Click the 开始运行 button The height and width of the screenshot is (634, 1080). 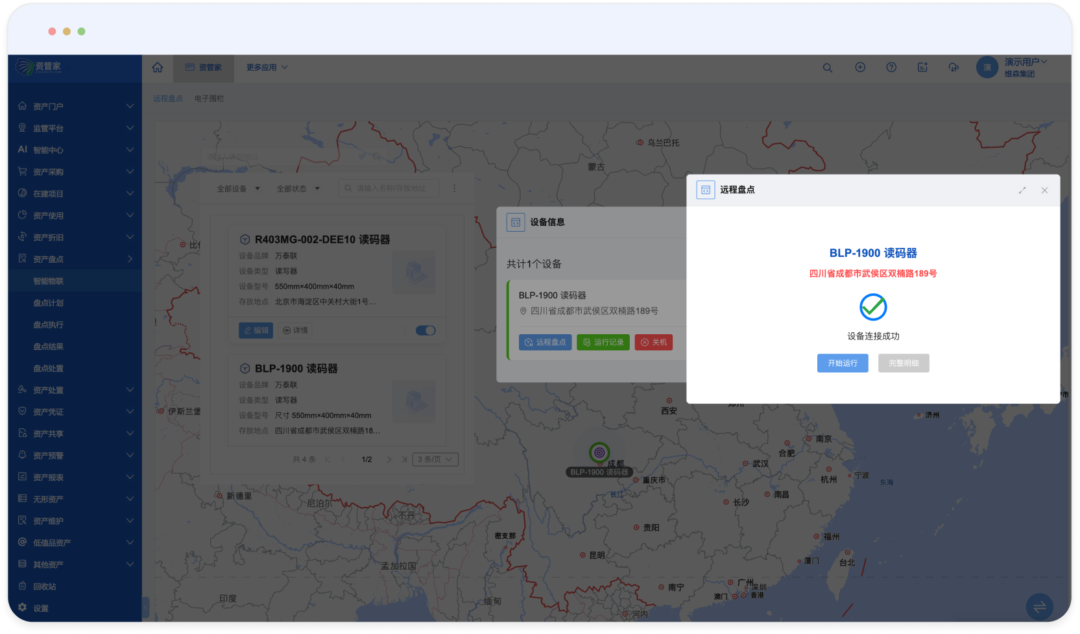(843, 363)
